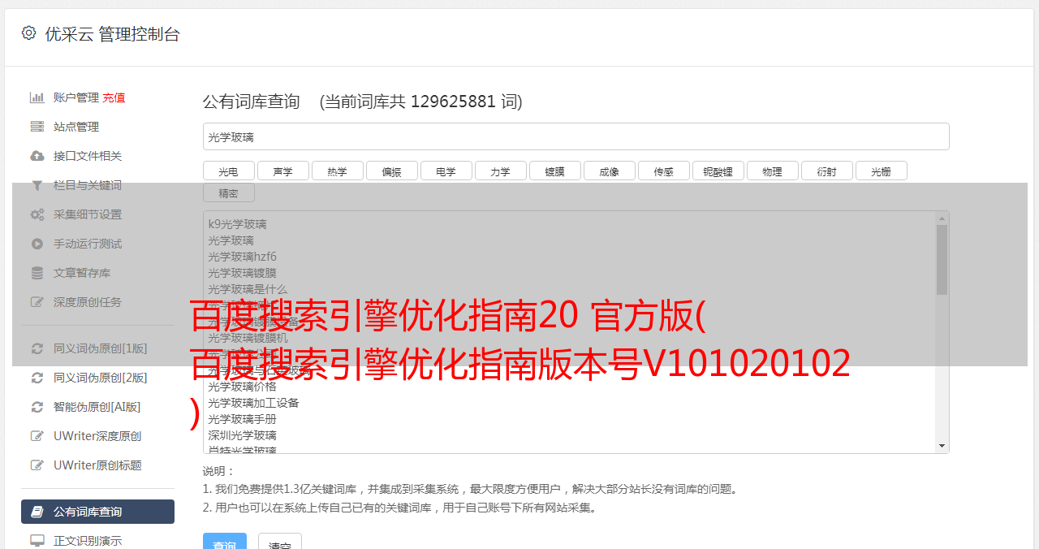This screenshot has width=1039, height=549.
Task: Click the search input containing 光学玻璃
Action: coord(576,136)
